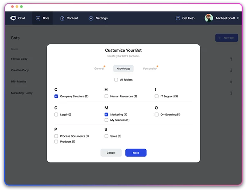
Task: Uncheck the Company Structure folder checkbox
Action: coord(56,96)
